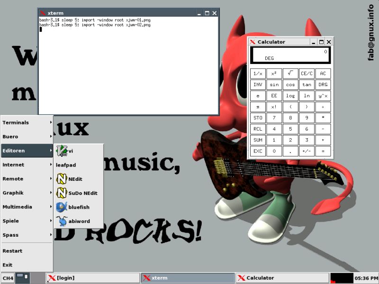Open the Remote submenu
The width and height of the screenshot is (379, 284).
[27, 179]
